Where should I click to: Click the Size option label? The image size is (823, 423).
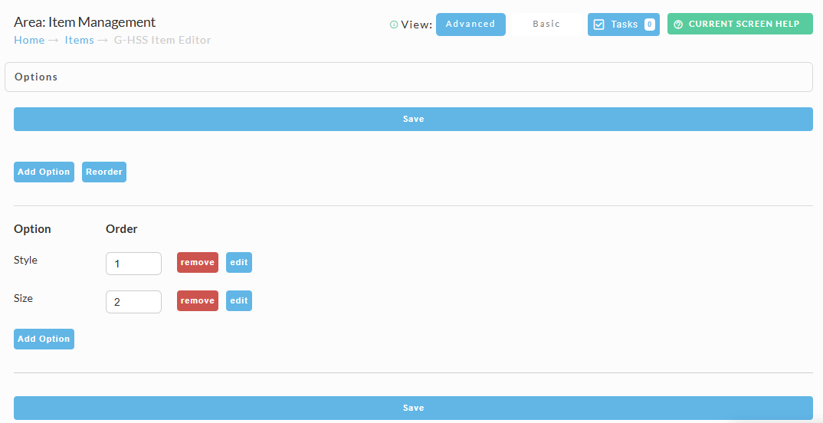click(x=23, y=299)
